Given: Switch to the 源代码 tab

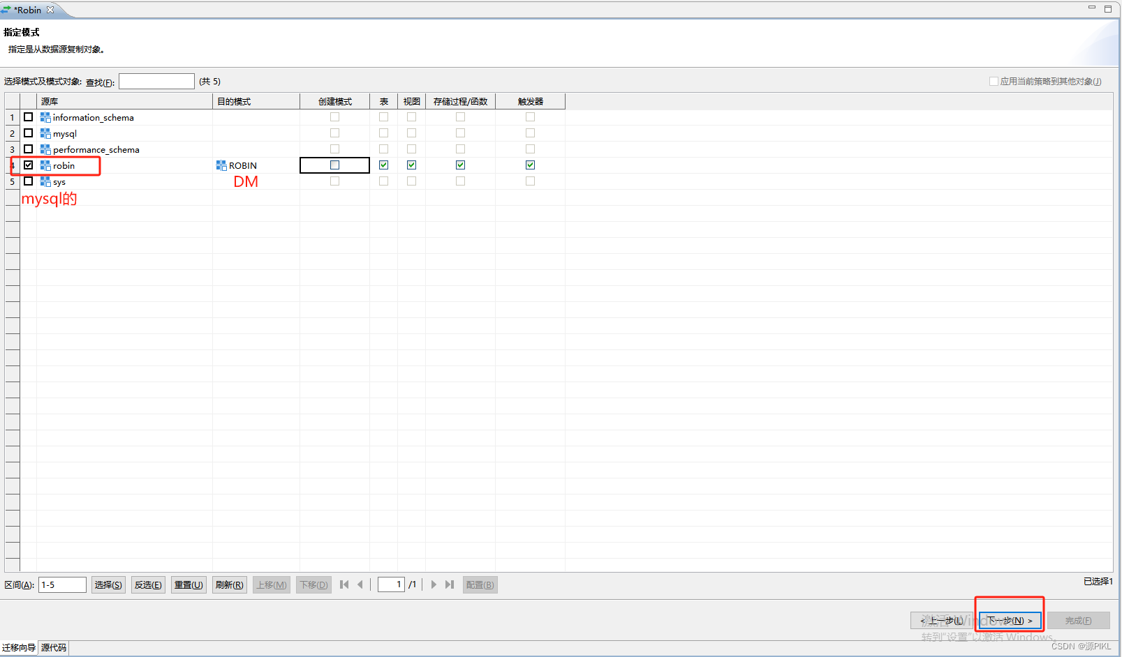Looking at the screenshot, I should coord(54,648).
